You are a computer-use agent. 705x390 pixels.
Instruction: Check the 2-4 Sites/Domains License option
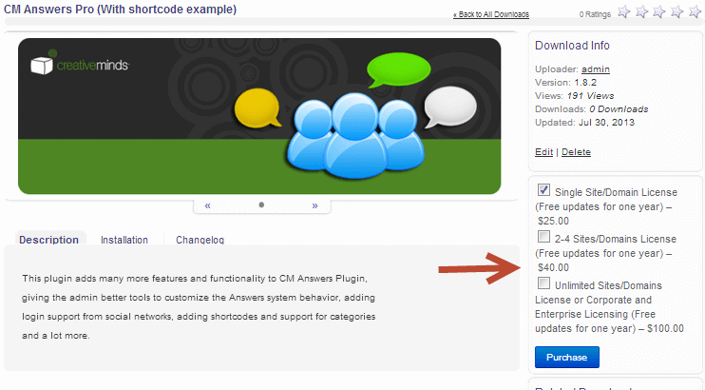point(543,236)
